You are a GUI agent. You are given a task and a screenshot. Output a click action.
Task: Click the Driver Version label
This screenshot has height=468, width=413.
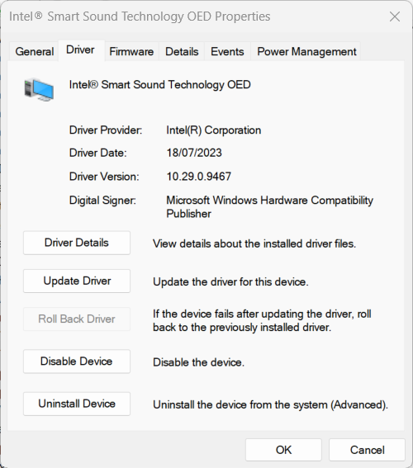point(104,177)
